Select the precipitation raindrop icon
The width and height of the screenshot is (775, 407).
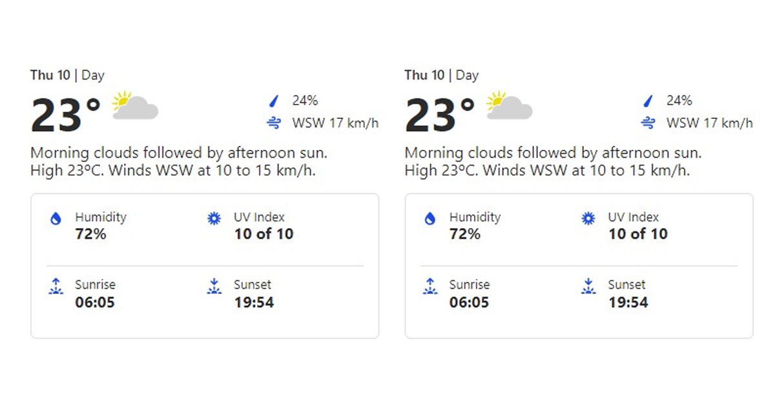click(x=273, y=100)
